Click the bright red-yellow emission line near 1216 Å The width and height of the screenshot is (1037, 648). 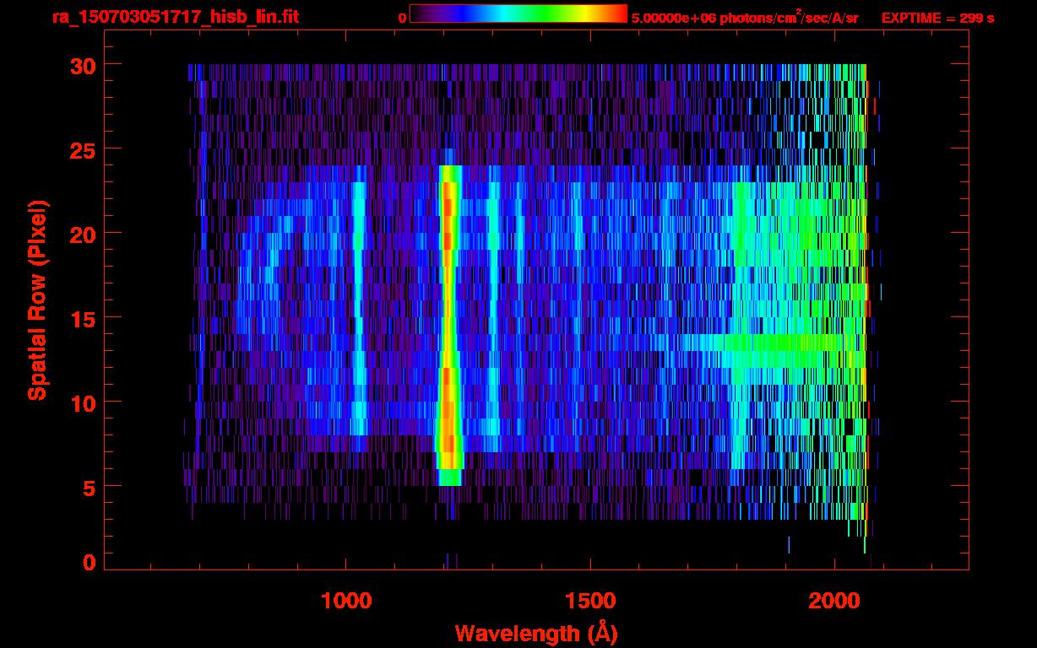pyautogui.click(x=448, y=321)
